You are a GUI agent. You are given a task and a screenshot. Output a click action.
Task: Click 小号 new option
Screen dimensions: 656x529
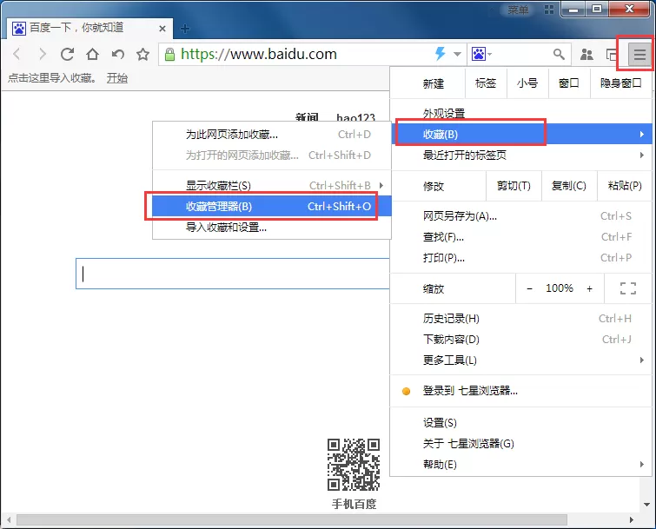527,83
